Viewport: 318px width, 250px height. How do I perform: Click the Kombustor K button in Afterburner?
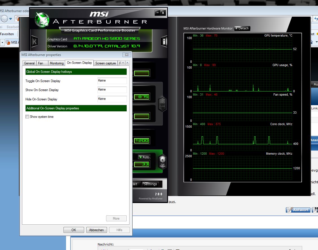click(34, 42)
